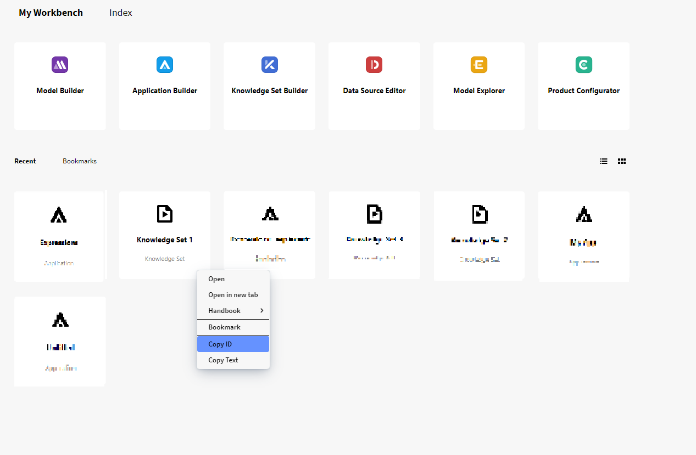The image size is (696, 455).
Task: Open the My Workbench tab
Action: pos(51,13)
